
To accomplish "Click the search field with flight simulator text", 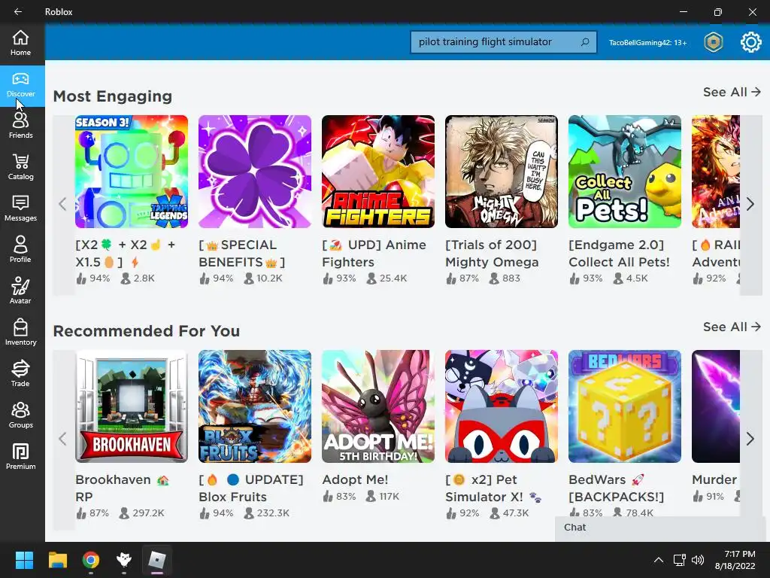I will [x=503, y=42].
